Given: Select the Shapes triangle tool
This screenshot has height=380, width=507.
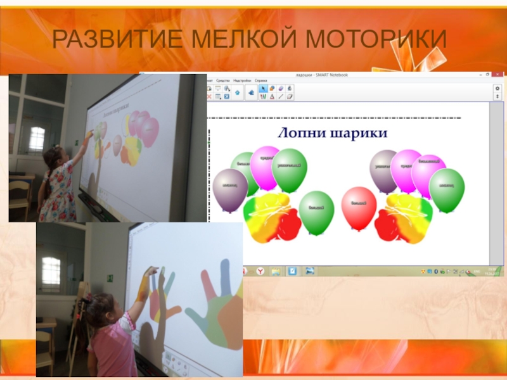Looking at the screenshot, I should pos(272,96).
